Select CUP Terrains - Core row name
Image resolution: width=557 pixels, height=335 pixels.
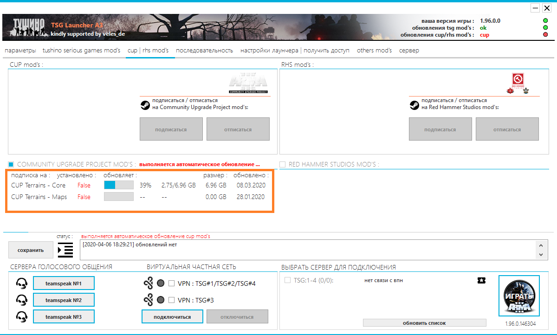(39, 185)
